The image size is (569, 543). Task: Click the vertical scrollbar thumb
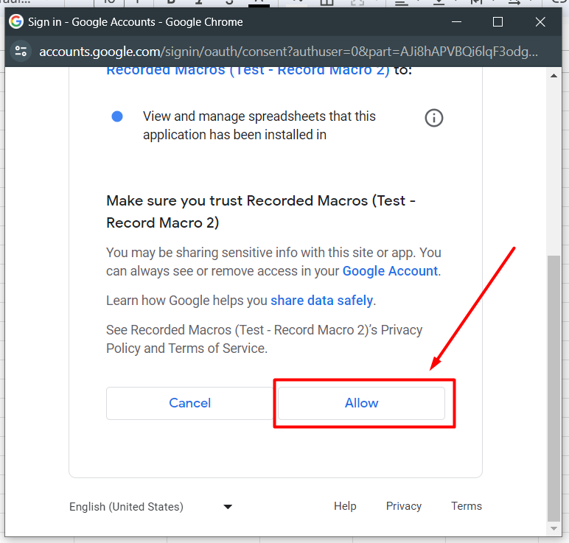click(554, 388)
